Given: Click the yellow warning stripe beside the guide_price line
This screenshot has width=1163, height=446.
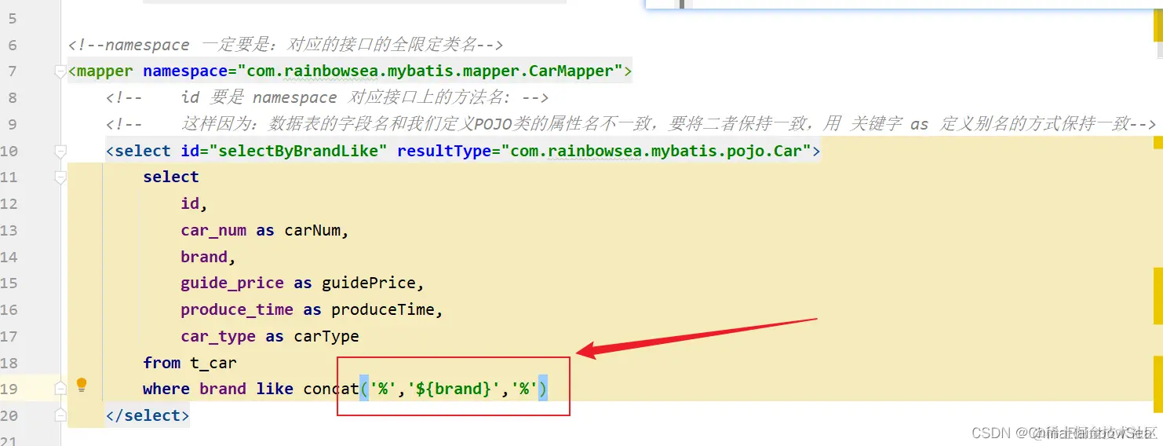Looking at the screenshot, I should [x=1158, y=295].
